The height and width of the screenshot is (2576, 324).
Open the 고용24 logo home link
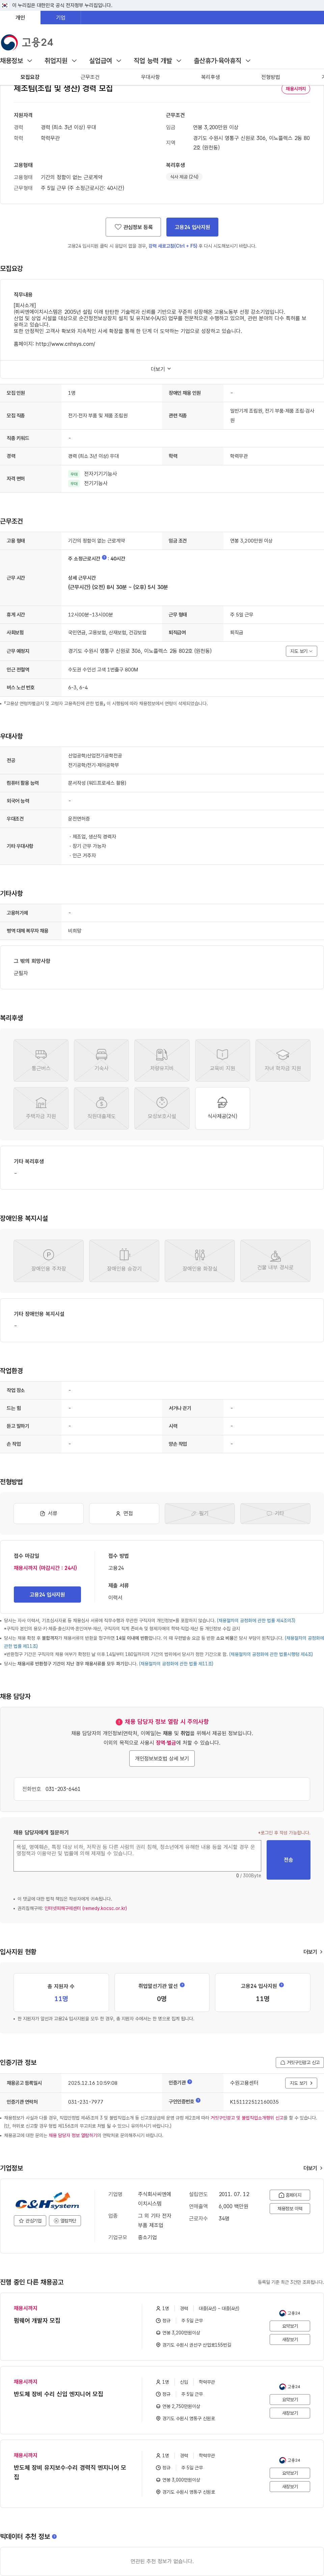[x=27, y=42]
